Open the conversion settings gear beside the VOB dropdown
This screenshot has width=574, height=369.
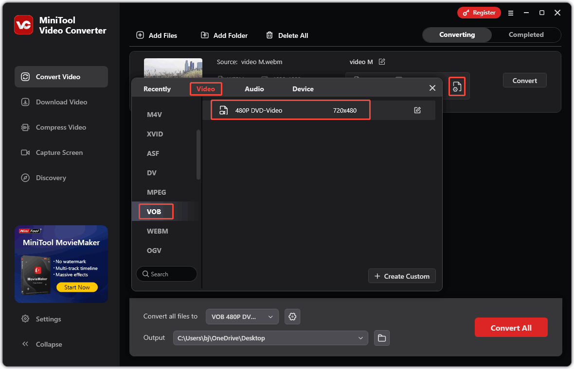[292, 317]
